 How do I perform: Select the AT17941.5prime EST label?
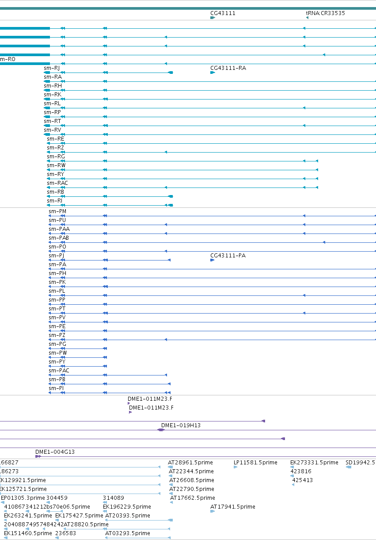click(x=233, y=507)
